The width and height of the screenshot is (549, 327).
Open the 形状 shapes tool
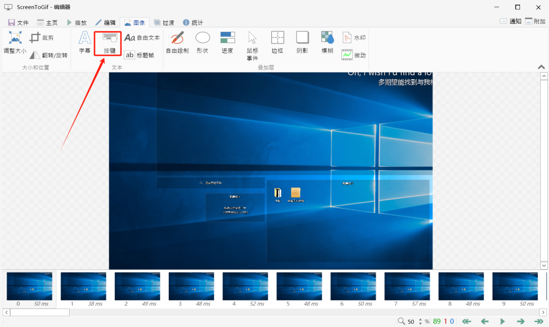pos(202,43)
